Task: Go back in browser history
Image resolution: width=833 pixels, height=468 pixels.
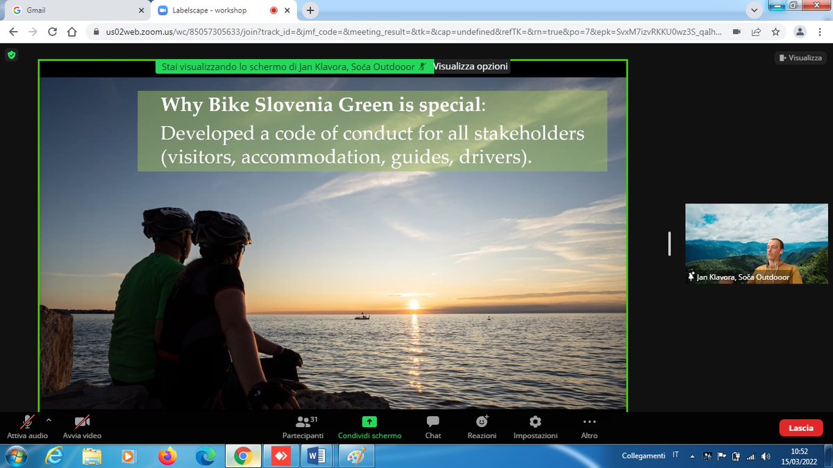Action: coord(13,32)
